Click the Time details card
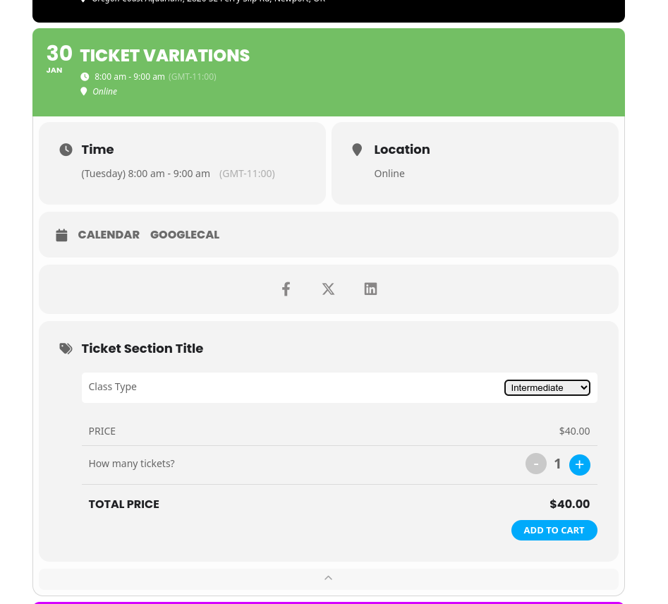668x604 pixels. pos(182,163)
